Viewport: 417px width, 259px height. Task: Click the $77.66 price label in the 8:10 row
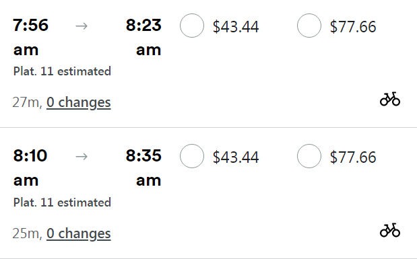(353, 157)
